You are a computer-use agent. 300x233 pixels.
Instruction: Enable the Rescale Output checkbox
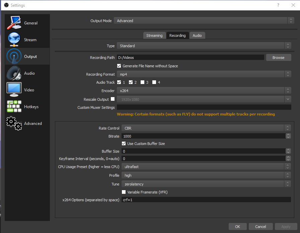(x=113, y=99)
